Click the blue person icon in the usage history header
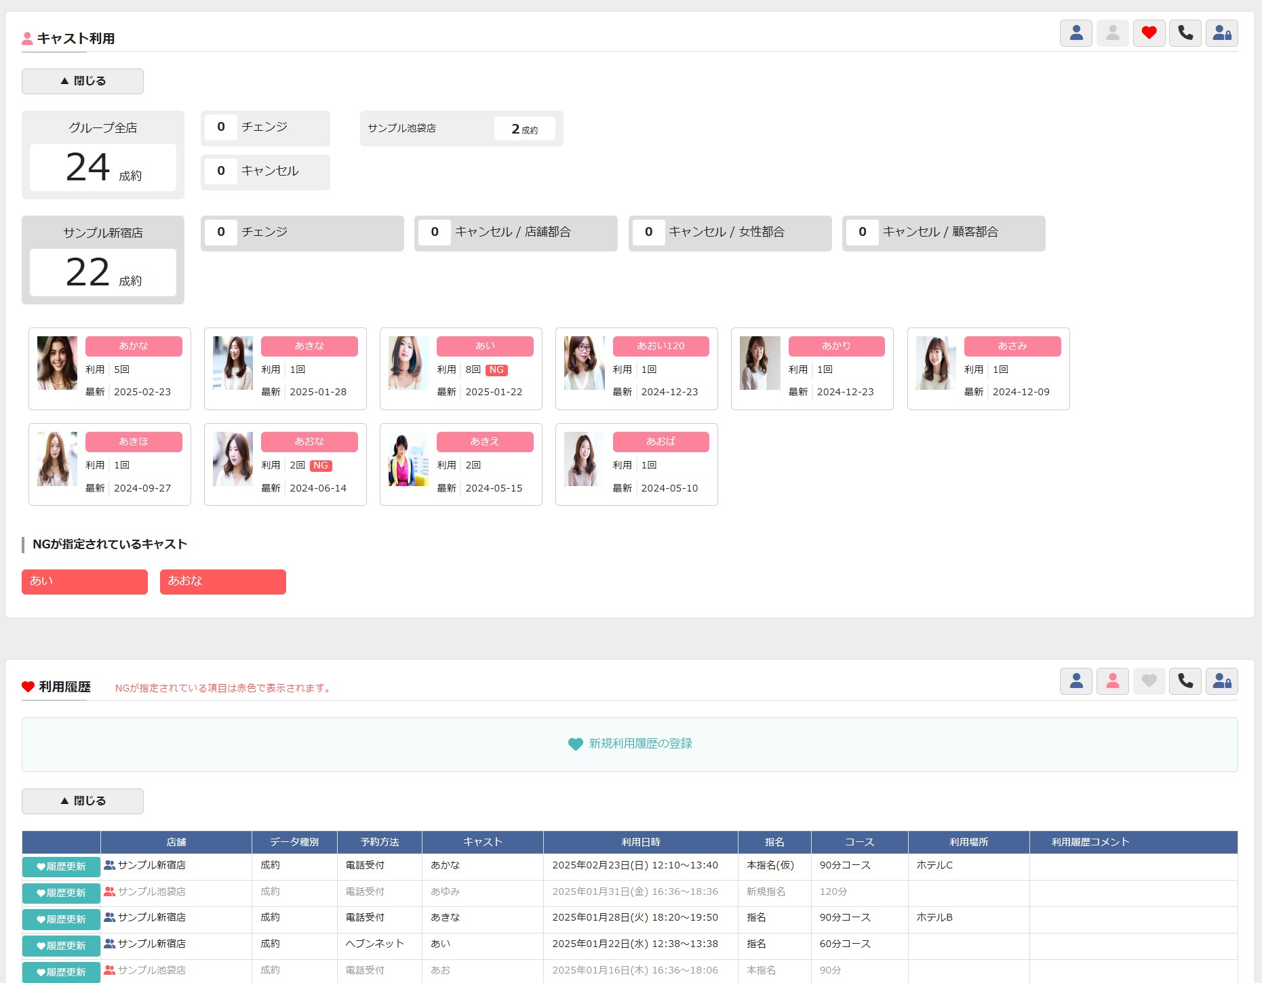Viewport: 1262px width, 983px height. pos(1076,681)
